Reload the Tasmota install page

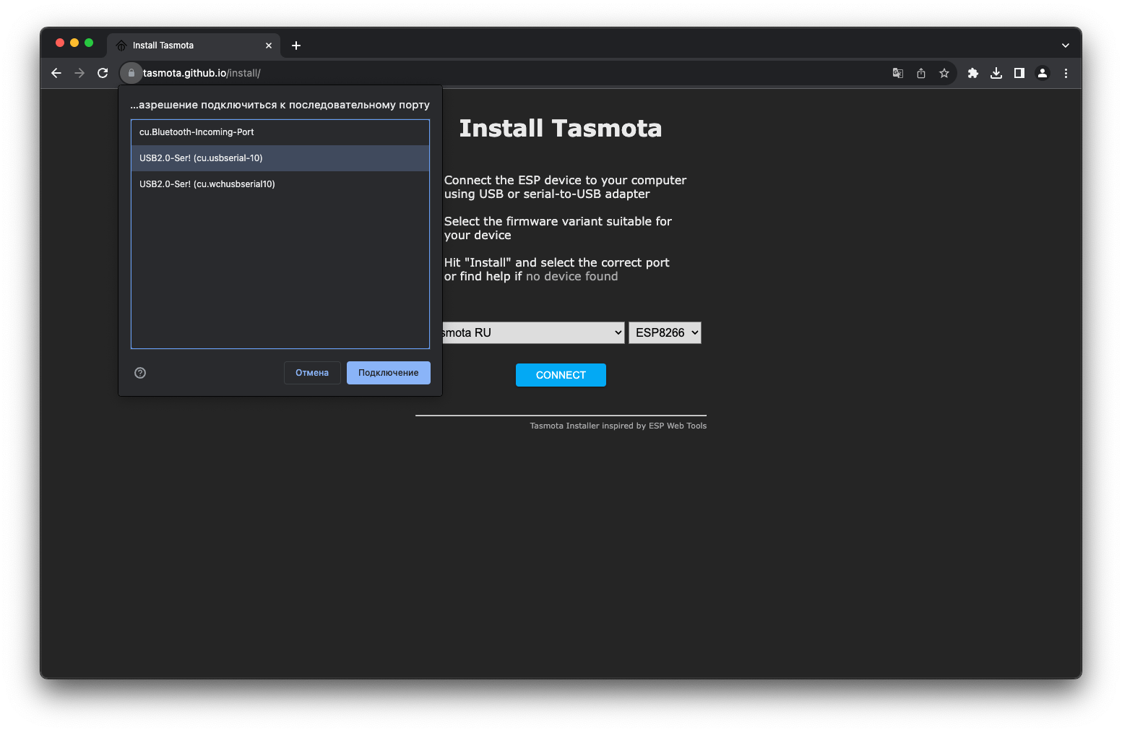click(103, 73)
